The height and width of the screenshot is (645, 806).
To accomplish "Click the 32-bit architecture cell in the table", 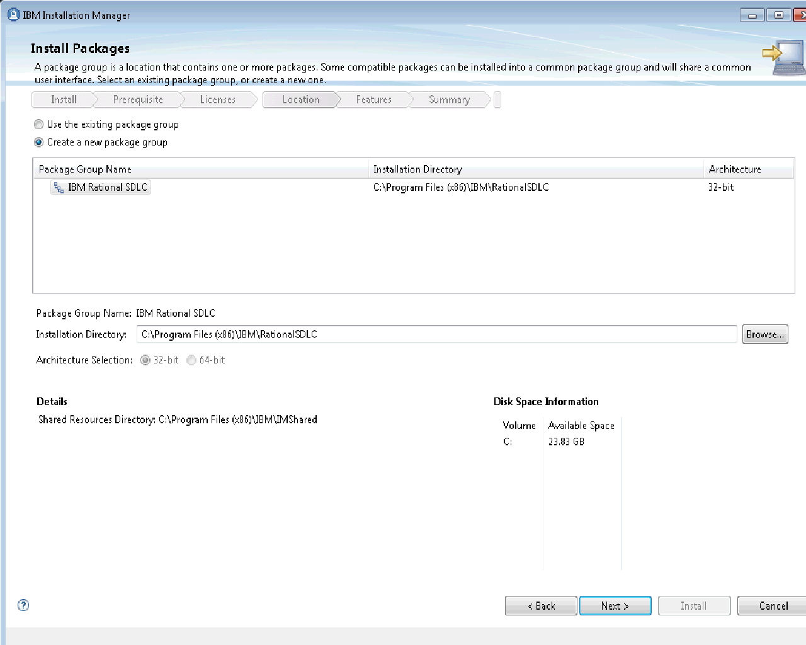I will click(721, 188).
